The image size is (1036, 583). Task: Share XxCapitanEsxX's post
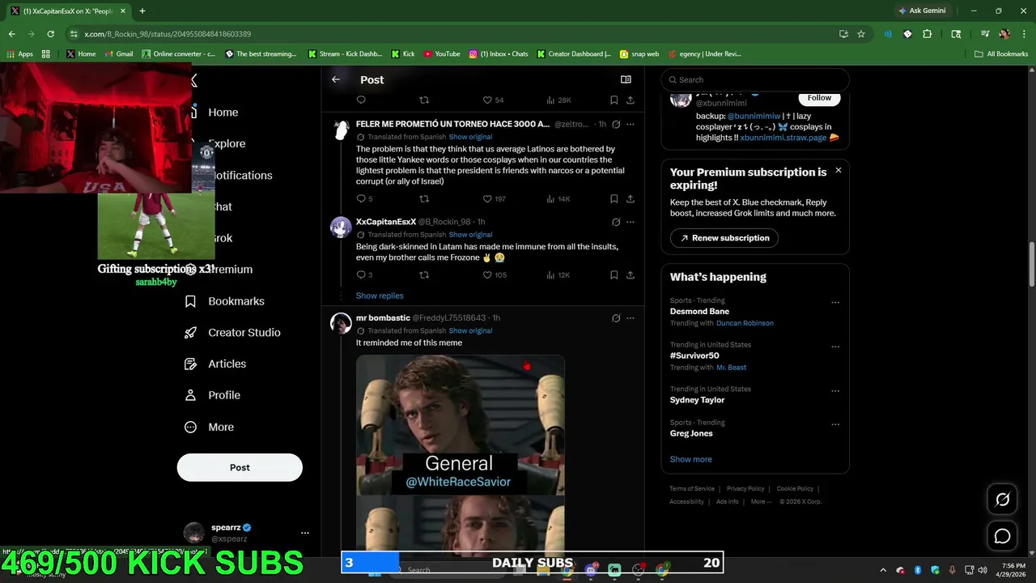point(631,274)
